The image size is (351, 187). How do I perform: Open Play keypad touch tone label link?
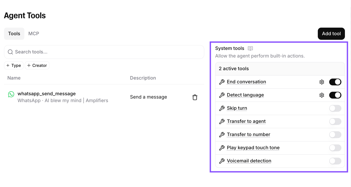(253, 148)
